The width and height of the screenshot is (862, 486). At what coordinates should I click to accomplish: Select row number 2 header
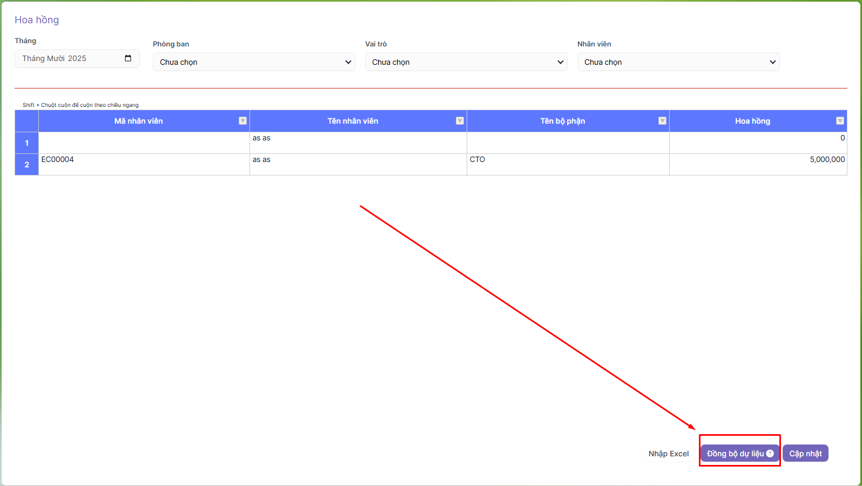pos(26,165)
